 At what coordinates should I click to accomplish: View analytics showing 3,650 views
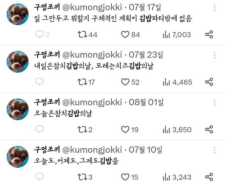pyautogui.click(x=177, y=130)
